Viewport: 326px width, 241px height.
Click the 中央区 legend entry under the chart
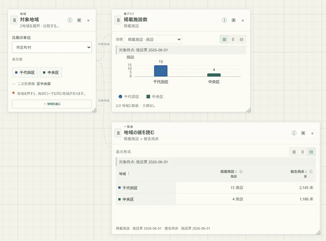coord(155,97)
